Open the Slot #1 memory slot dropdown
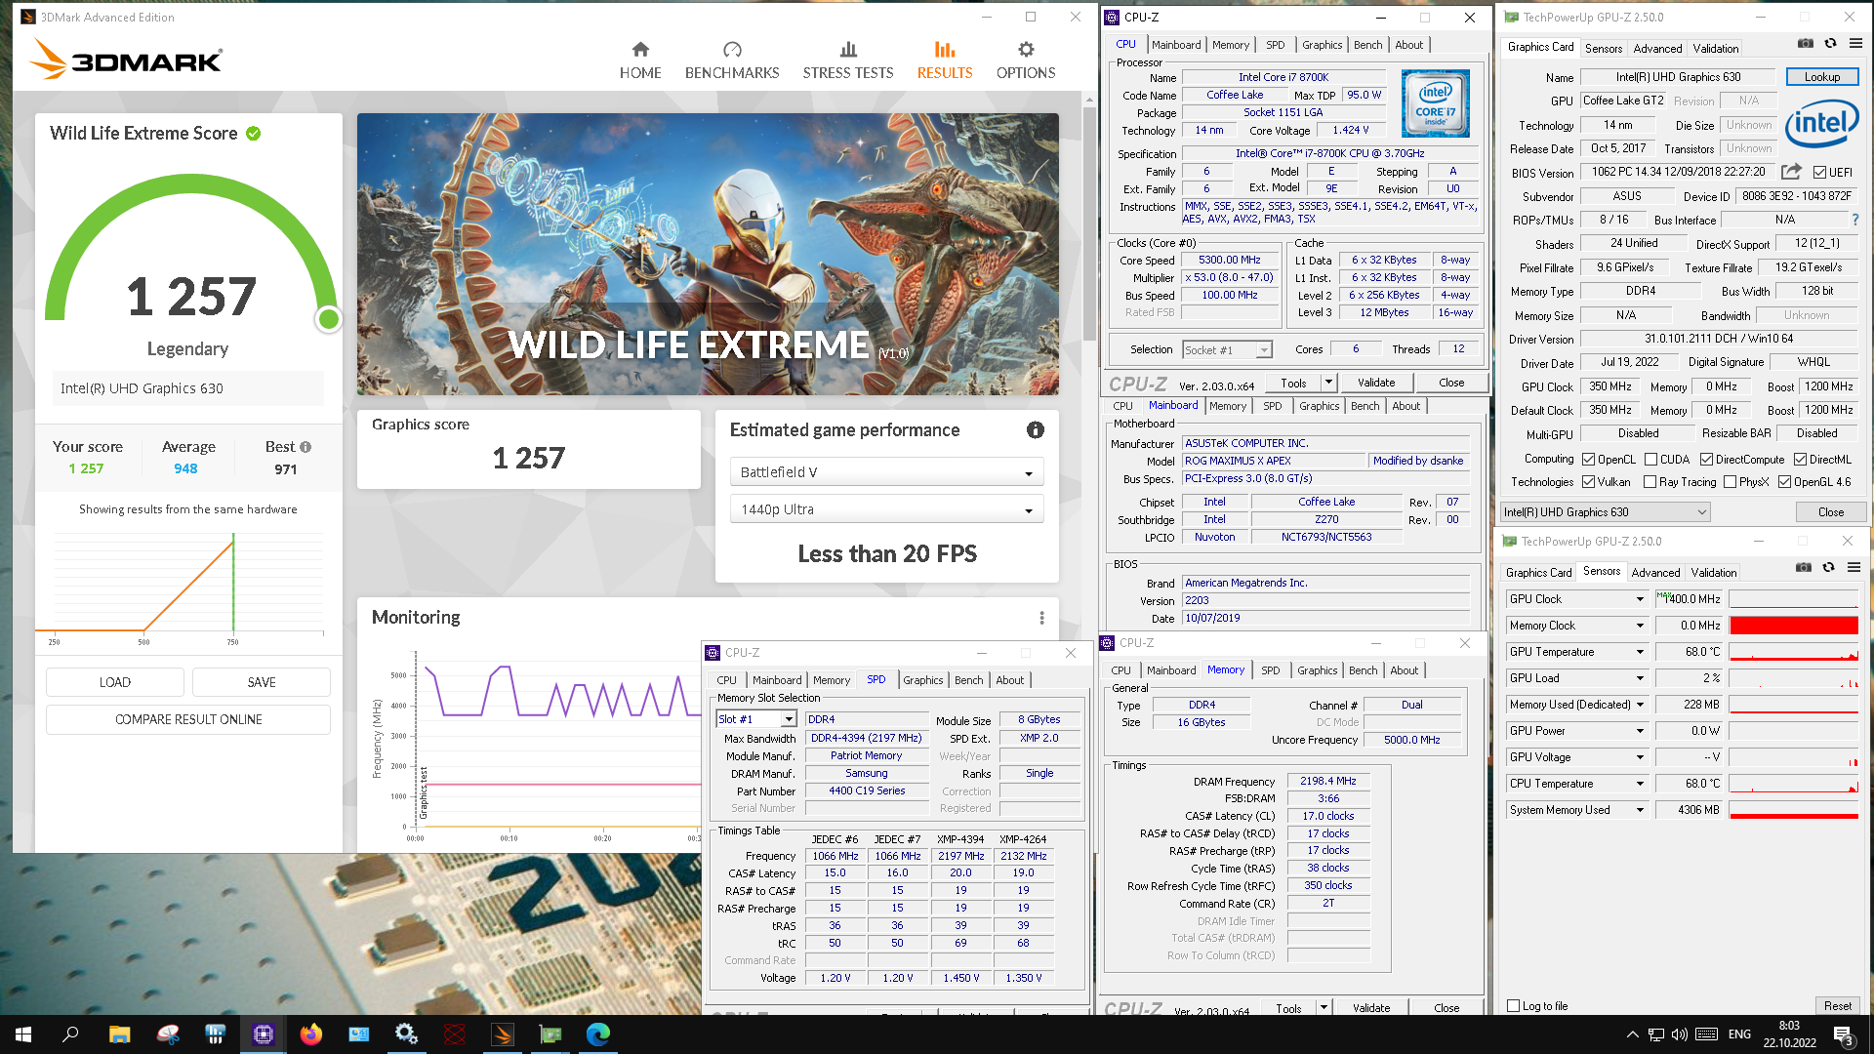The image size is (1874, 1054). coord(756,719)
